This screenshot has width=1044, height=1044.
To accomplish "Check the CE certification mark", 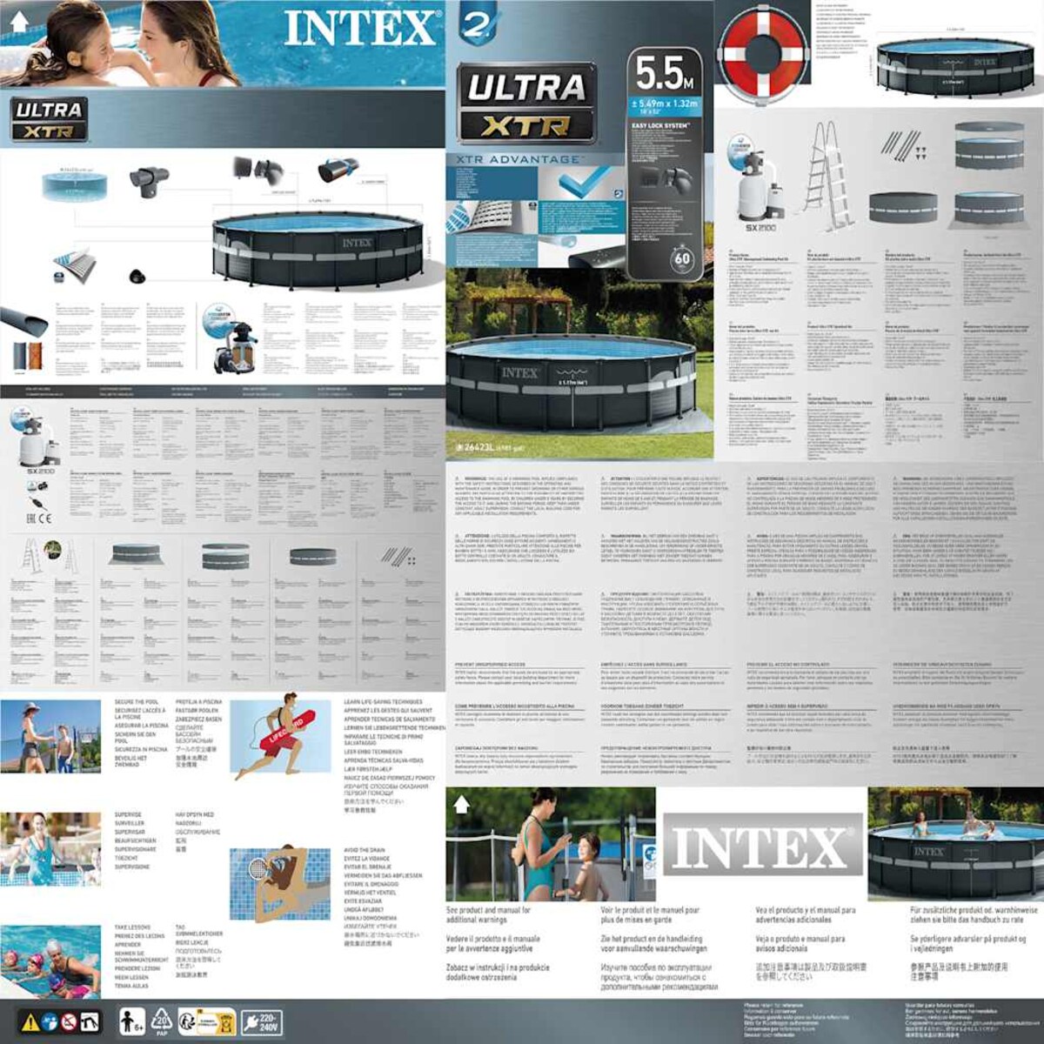I will (x=45, y=518).
